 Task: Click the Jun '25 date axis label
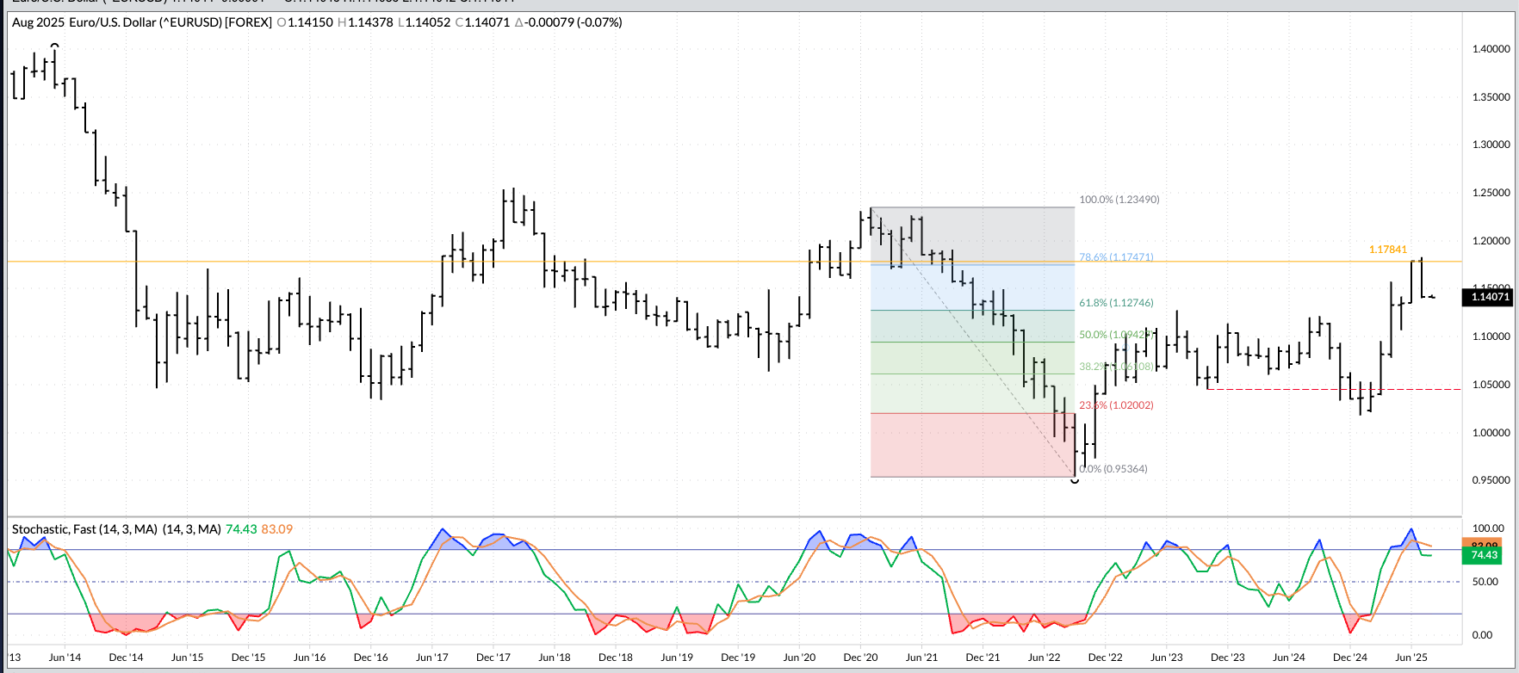[1410, 658]
